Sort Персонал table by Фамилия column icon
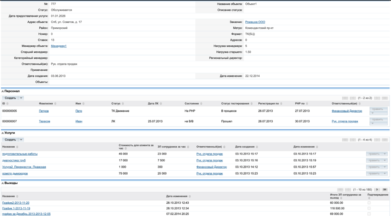 click(55, 104)
